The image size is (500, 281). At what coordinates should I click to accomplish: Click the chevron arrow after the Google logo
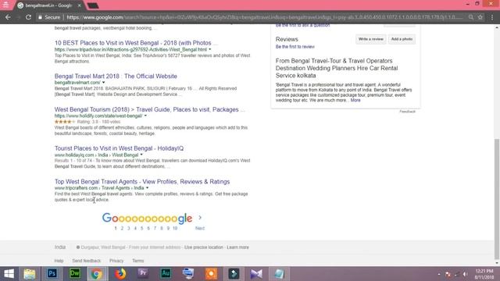pyautogui.click(x=200, y=218)
